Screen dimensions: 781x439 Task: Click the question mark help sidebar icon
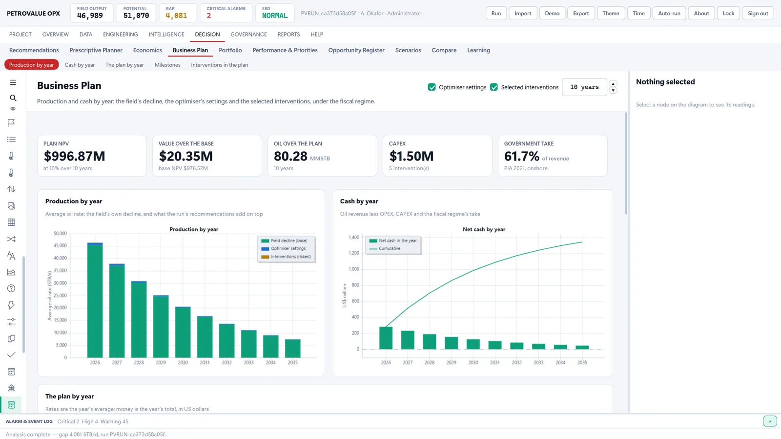pos(11,289)
